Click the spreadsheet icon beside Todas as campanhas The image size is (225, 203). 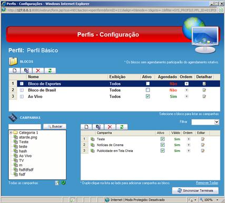point(57,183)
